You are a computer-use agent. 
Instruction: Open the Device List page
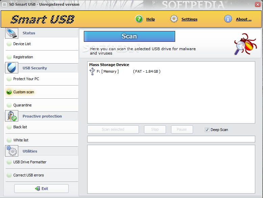(x=22, y=44)
